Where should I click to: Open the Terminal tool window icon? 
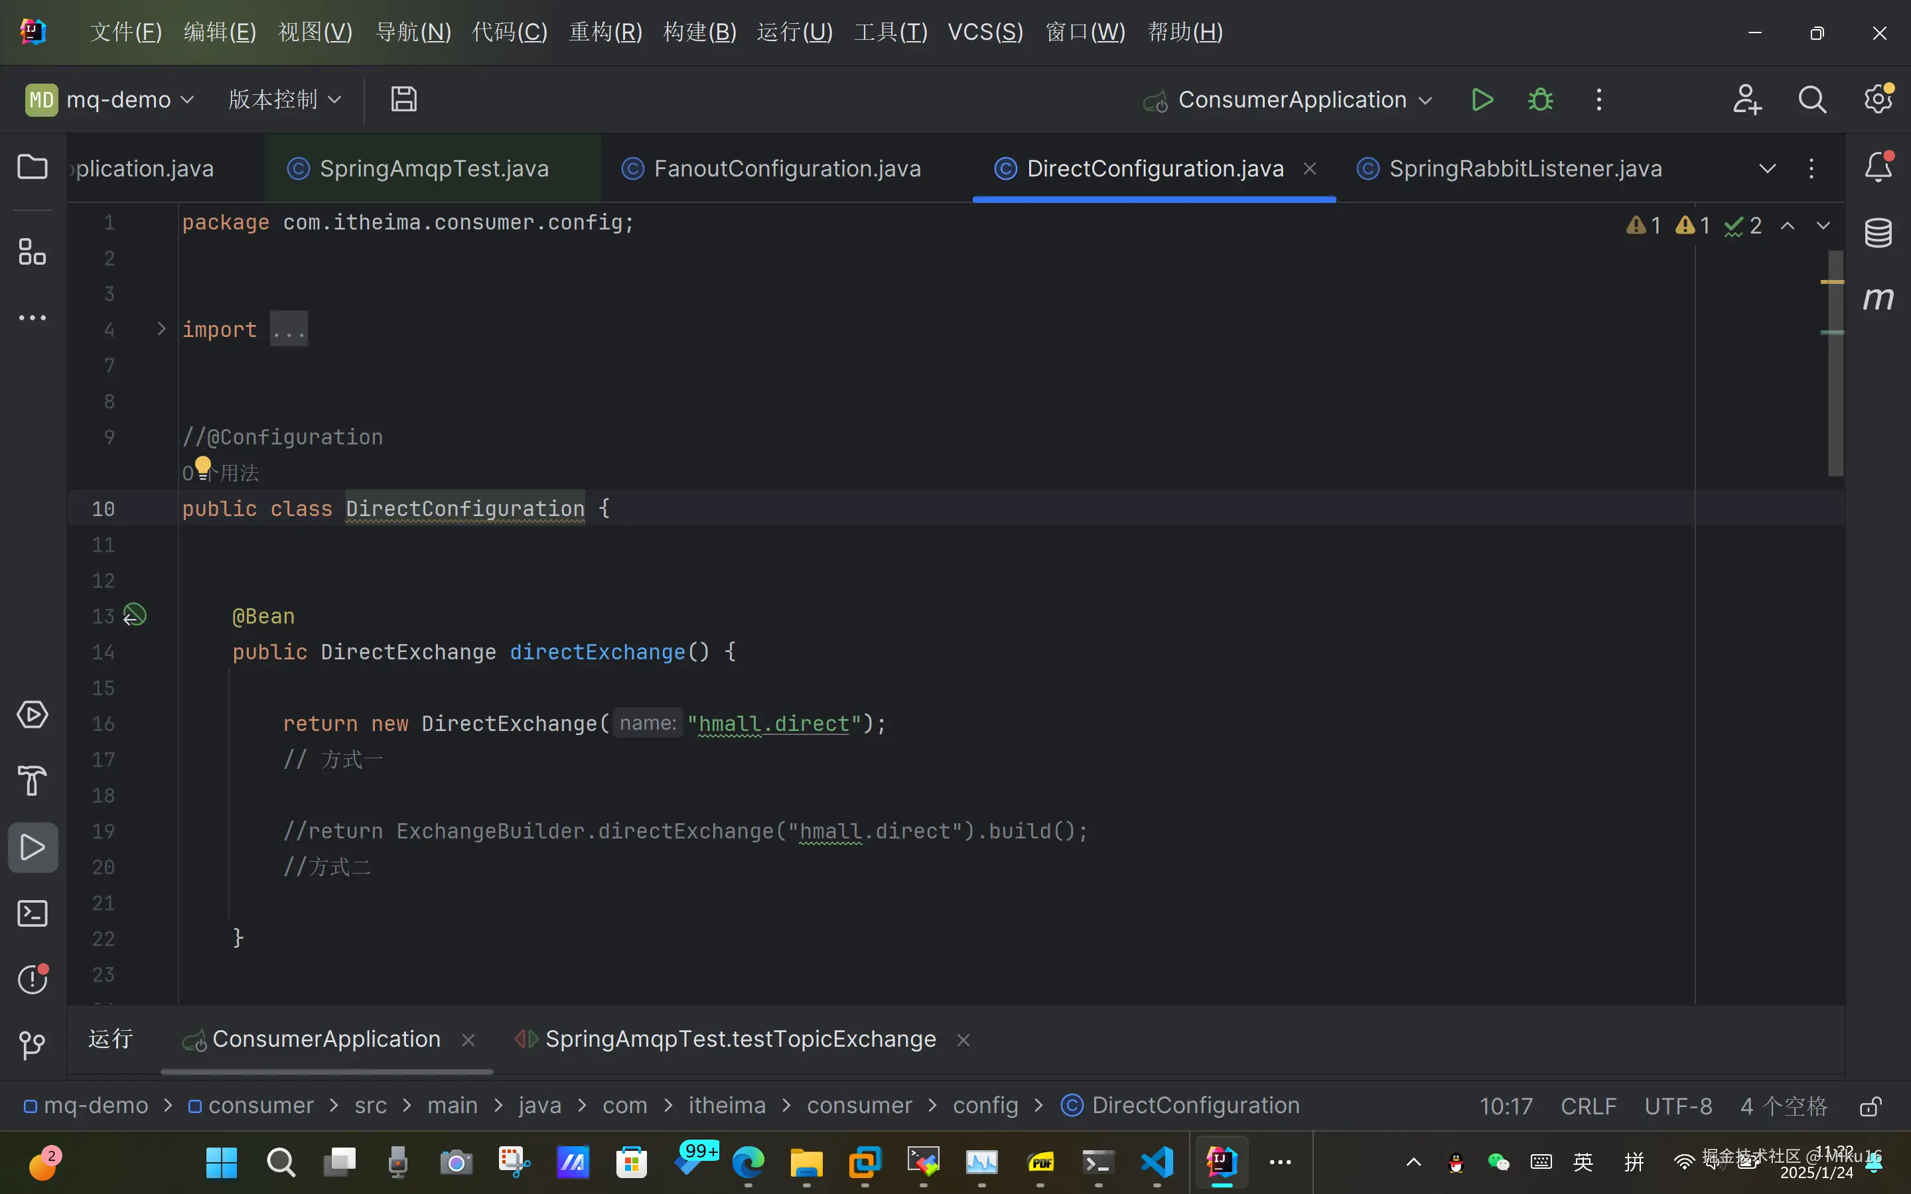click(x=33, y=913)
